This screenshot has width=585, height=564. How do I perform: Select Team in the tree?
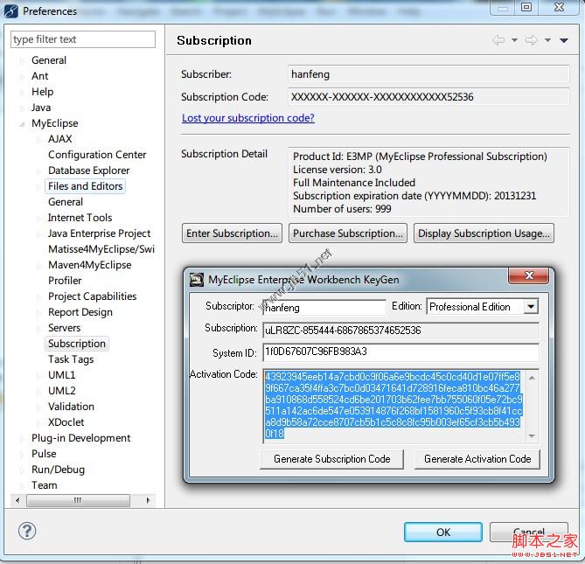coord(44,485)
